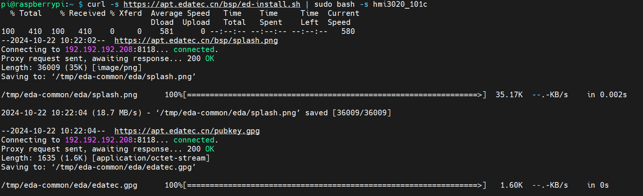
Task: Click the [application/octet-stream] content type text
Action: click(x=151, y=158)
